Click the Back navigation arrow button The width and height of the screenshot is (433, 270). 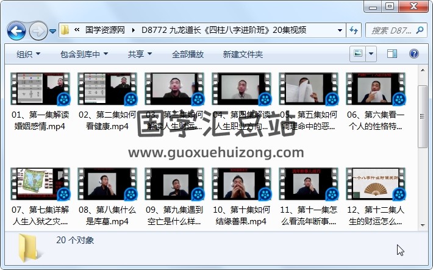(x=16, y=30)
